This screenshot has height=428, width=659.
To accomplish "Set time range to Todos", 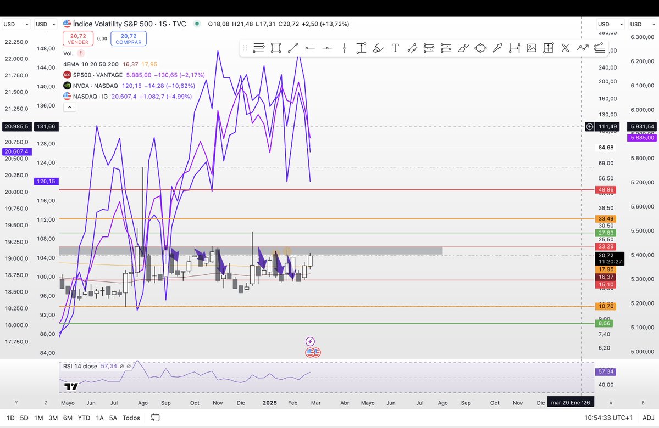I will (131, 418).
